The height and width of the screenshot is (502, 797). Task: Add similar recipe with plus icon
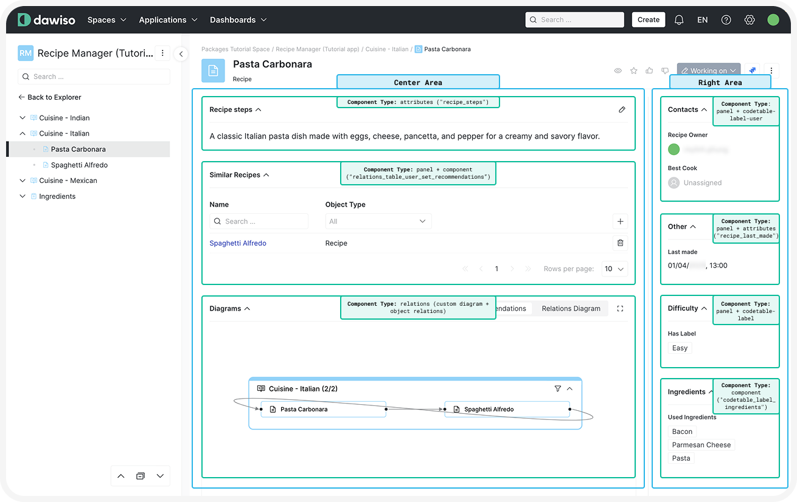620,222
